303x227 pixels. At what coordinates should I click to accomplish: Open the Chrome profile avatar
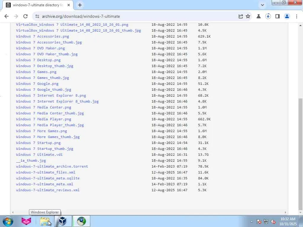(x=287, y=17)
